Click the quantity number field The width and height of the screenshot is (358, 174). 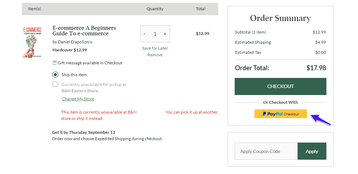point(155,34)
